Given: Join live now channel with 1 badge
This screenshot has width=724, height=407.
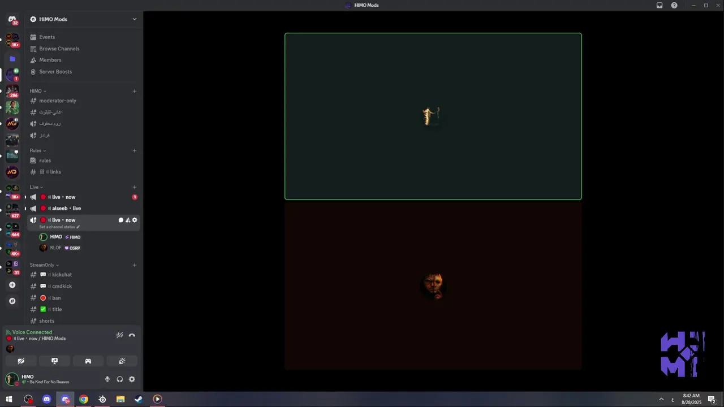Looking at the screenshot, I should tap(84, 197).
